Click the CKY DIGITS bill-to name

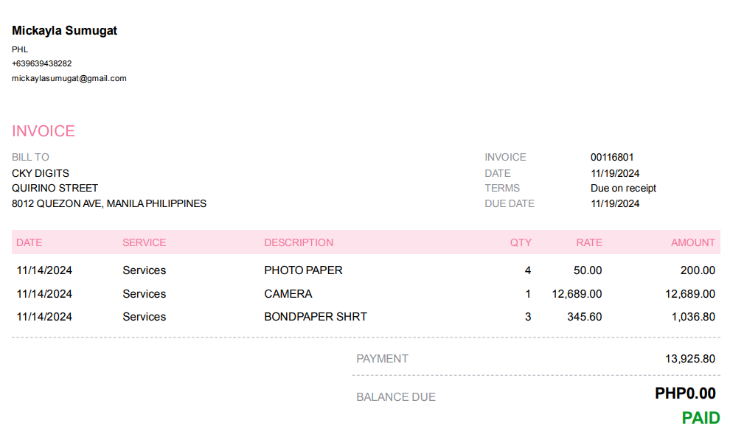click(41, 173)
